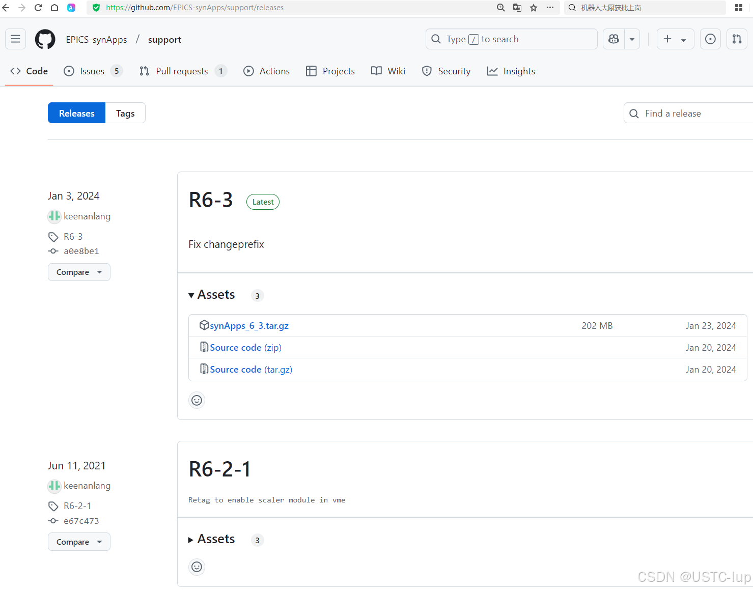Download R6-3 Source code (tar.gz)
Image resolution: width=753 pixels, height=590 pixels.
251,370
